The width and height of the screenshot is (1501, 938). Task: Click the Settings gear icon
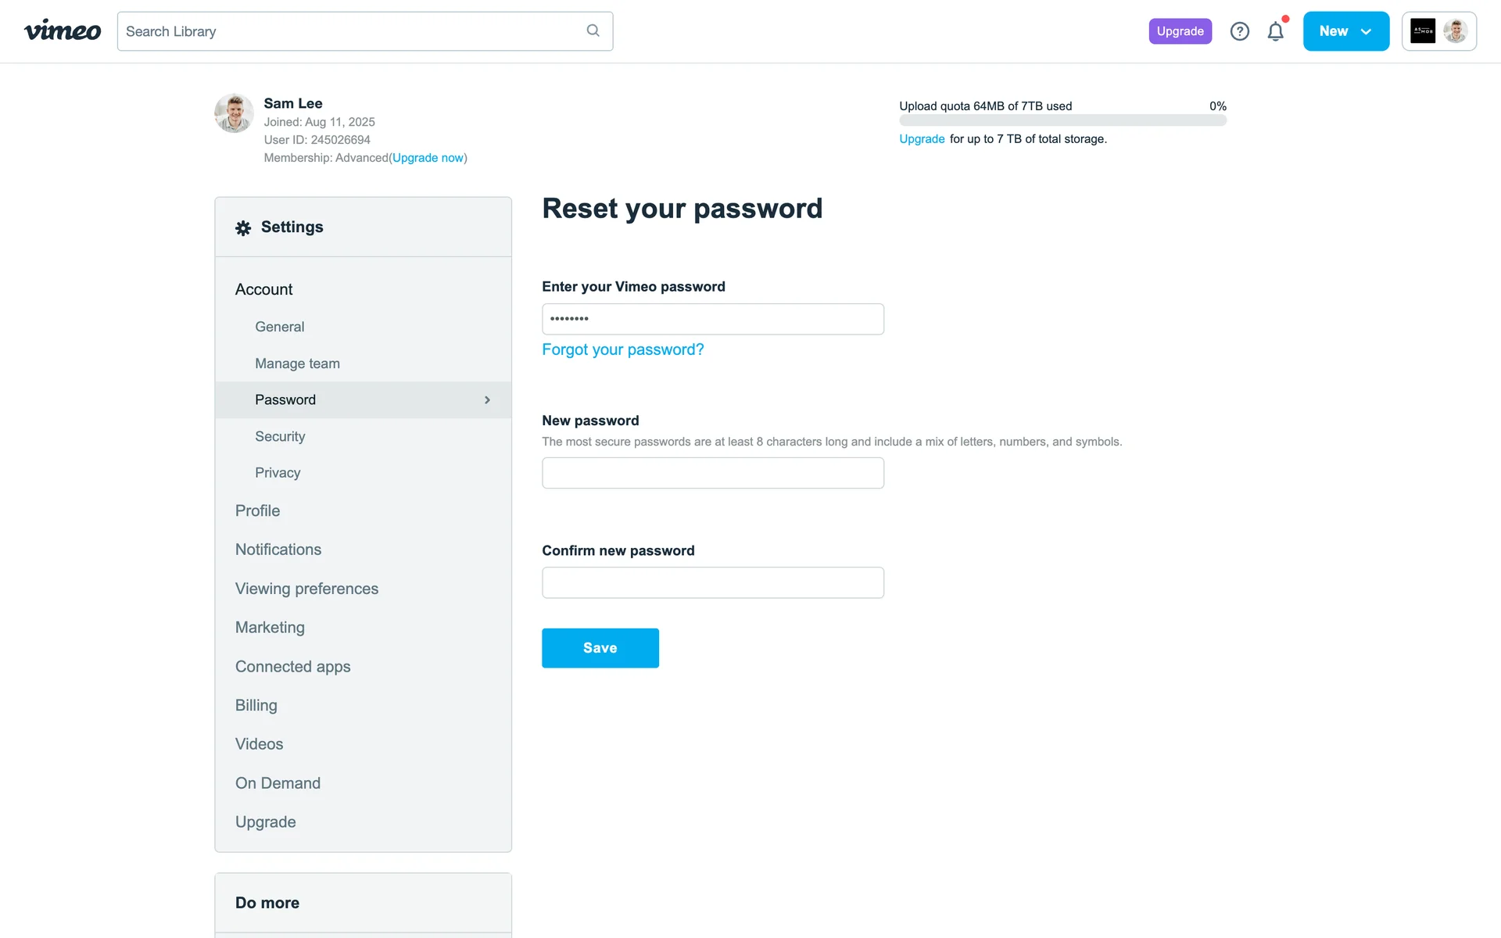click(243, 227)
